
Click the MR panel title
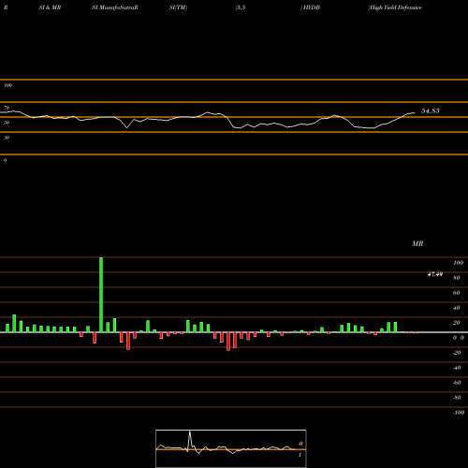click(417, 243)
